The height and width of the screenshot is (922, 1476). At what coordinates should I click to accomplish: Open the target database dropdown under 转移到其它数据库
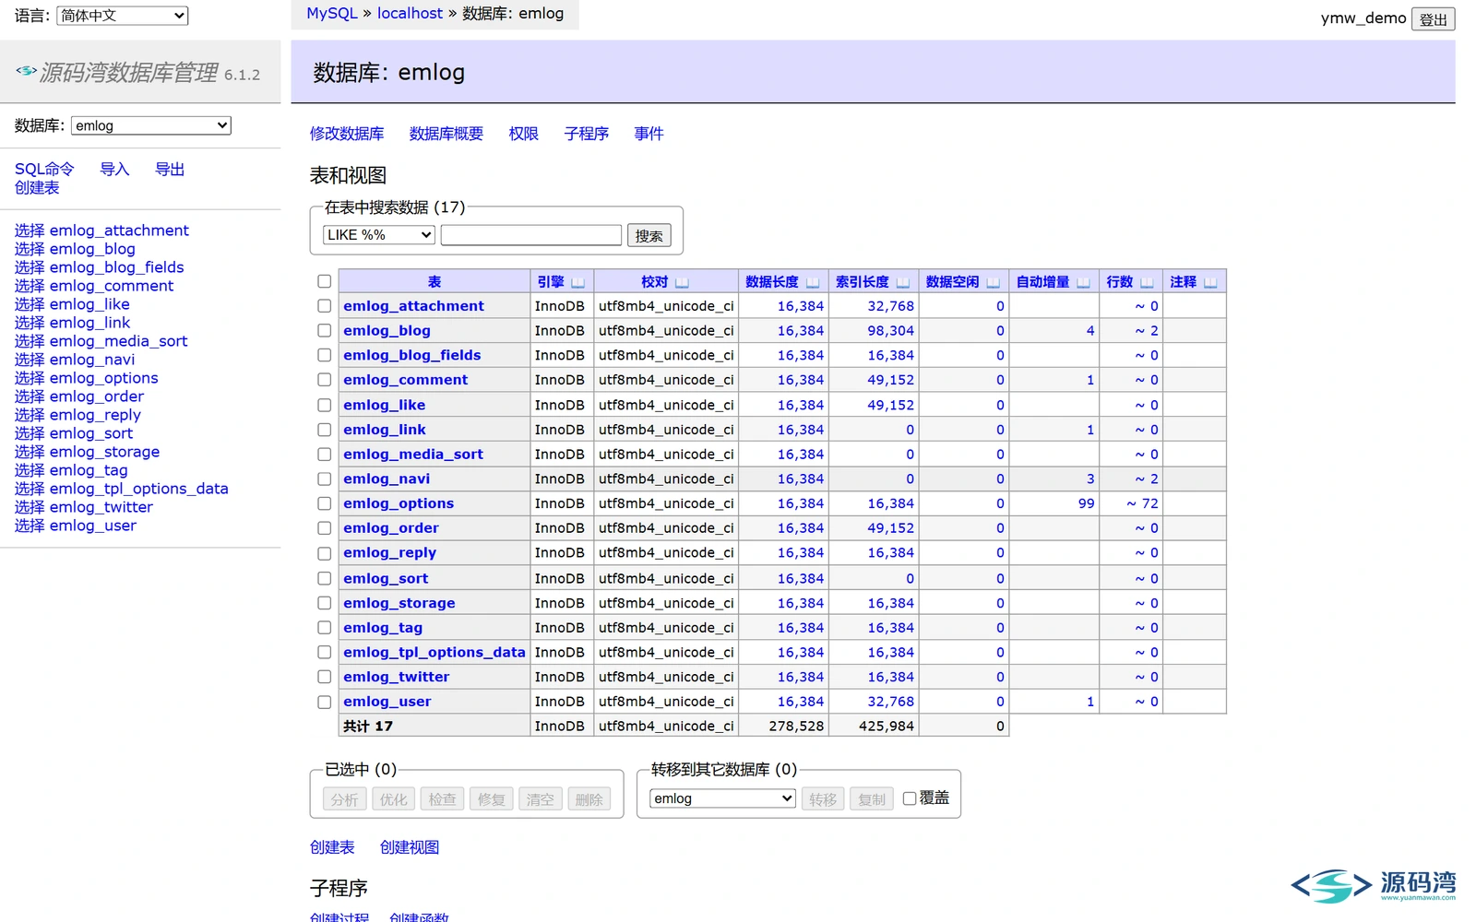723,798
